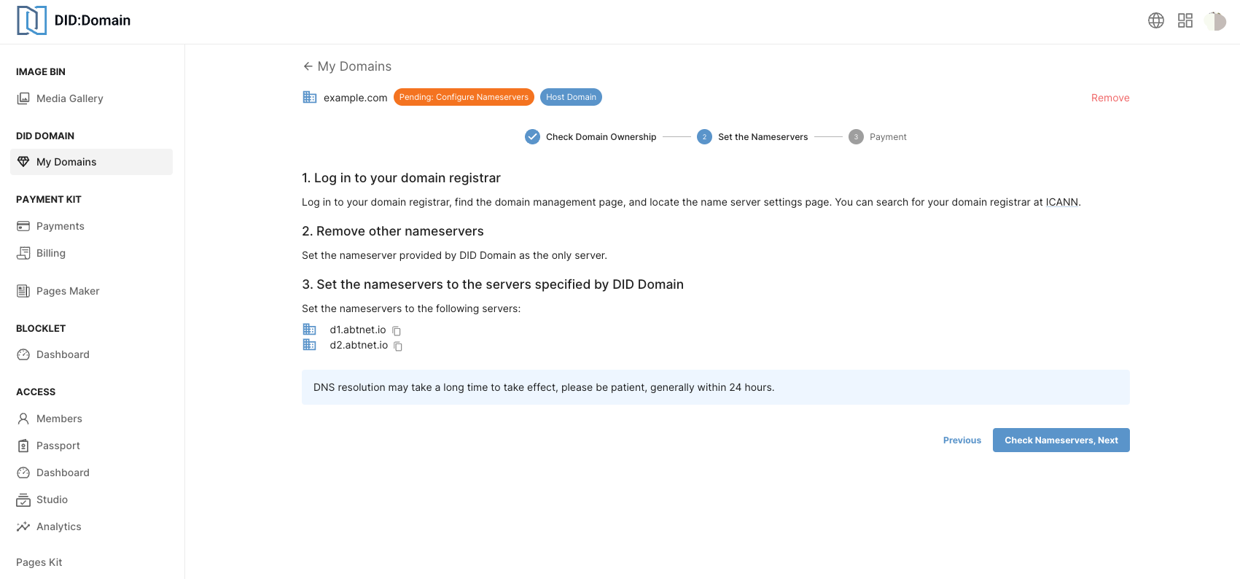1240x579 pixels.
Task: Click the user avatar in header
Action: [1215, 21]
